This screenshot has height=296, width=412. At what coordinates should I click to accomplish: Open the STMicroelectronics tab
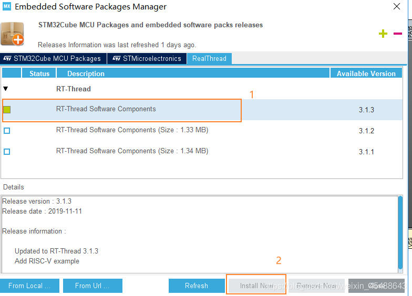click(147, 58)
